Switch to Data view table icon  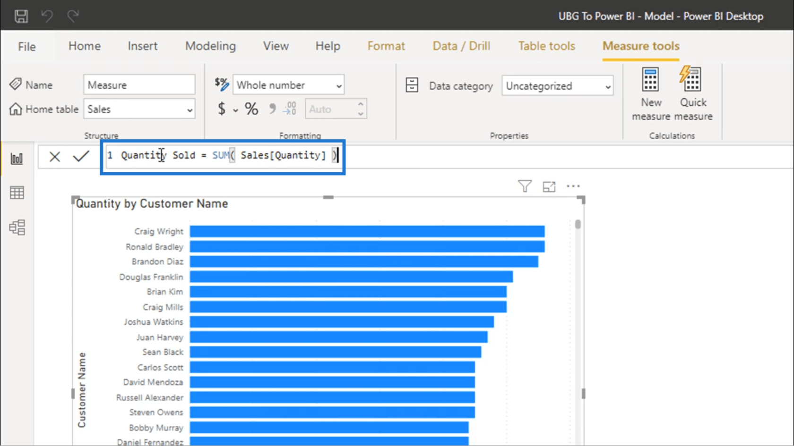click(x=17, y=193)
